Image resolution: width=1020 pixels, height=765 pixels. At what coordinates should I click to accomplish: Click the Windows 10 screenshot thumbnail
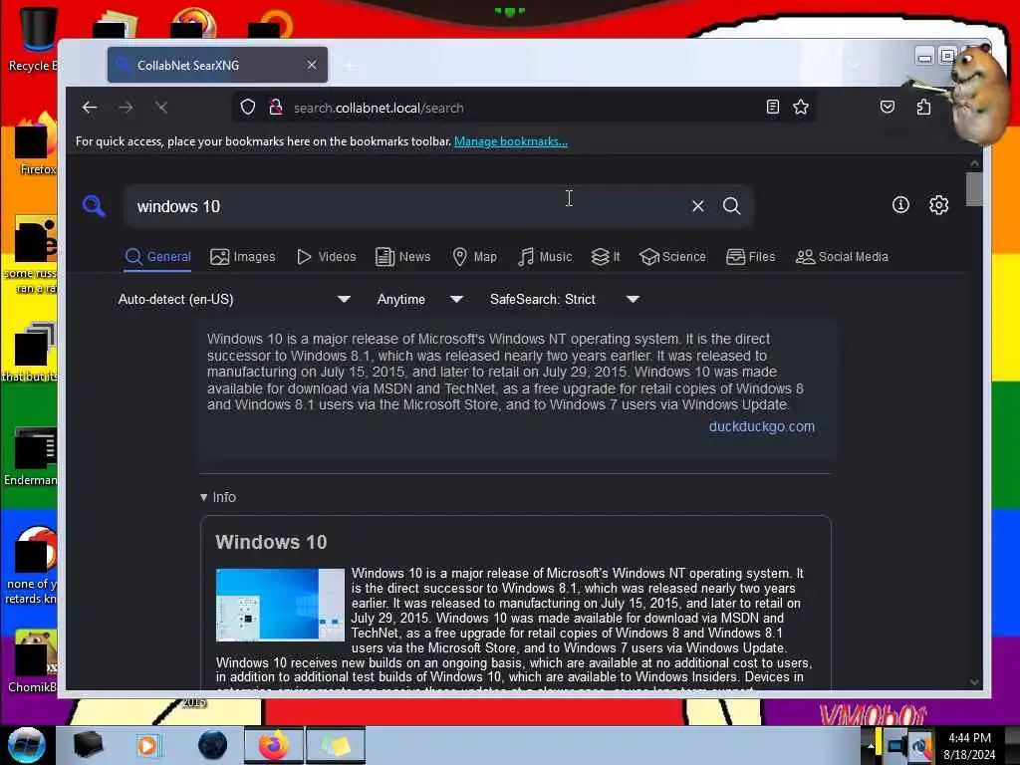click(280, 605)
